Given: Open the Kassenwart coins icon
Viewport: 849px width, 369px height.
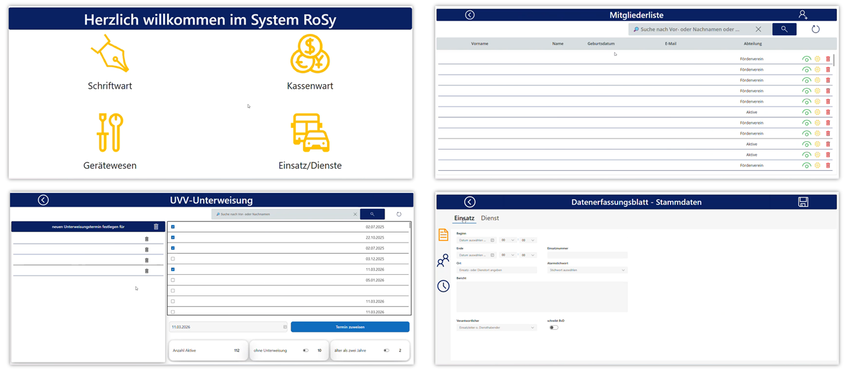Looking at the screenshot, I should (310, 54).
